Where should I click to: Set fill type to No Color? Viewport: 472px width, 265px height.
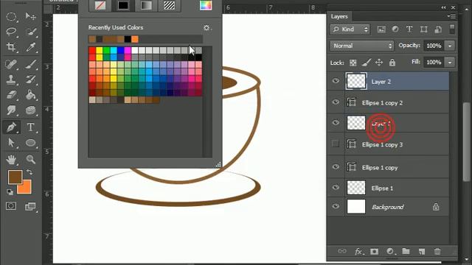point(100,6)
